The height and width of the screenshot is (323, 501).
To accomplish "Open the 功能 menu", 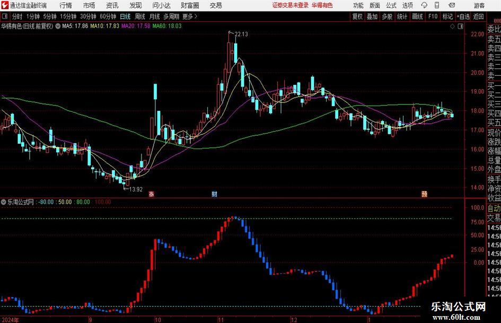I will (358, 5).
